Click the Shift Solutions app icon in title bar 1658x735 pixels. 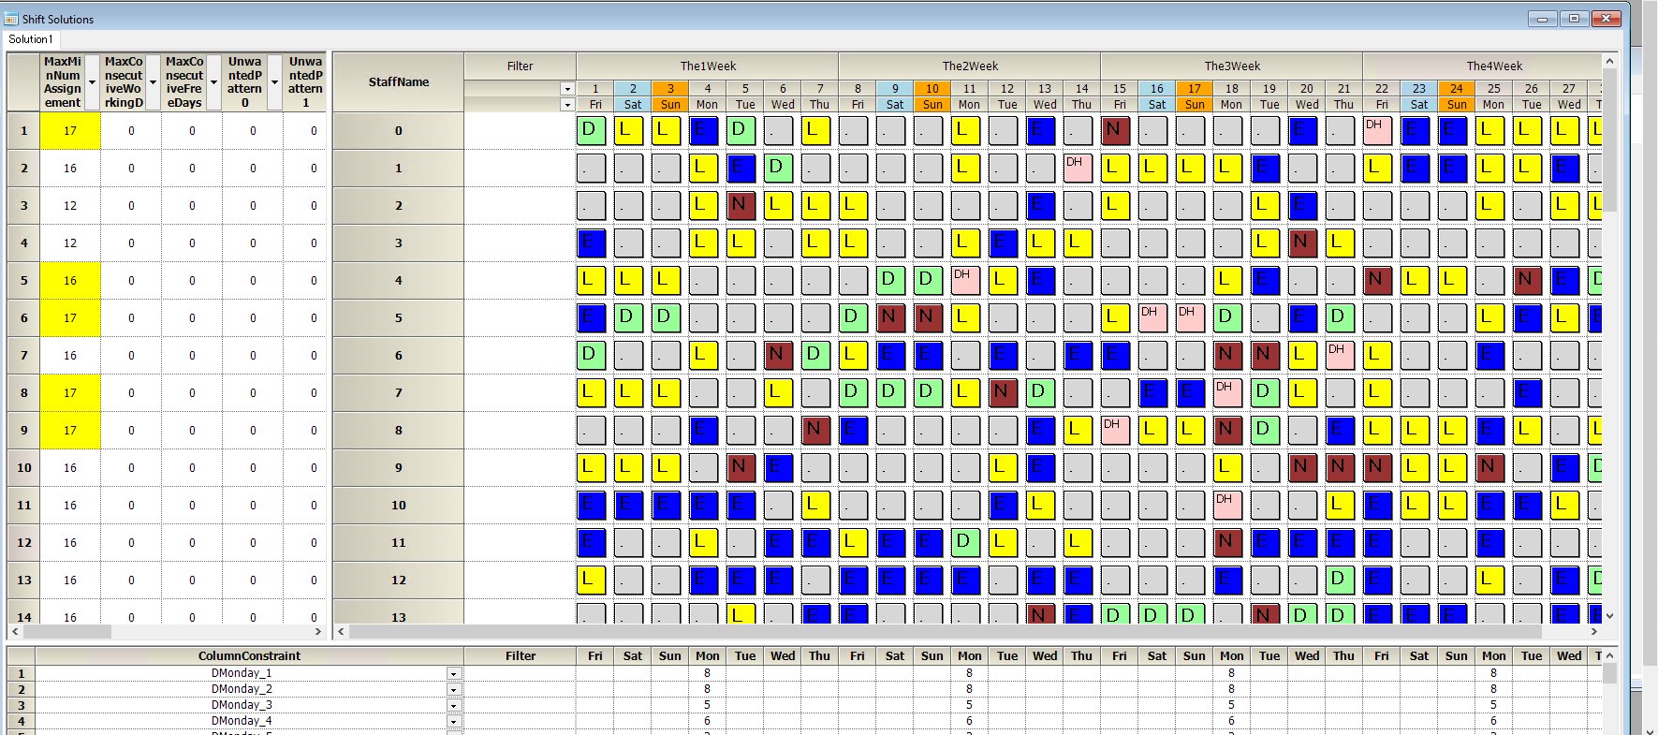(11, 19)
